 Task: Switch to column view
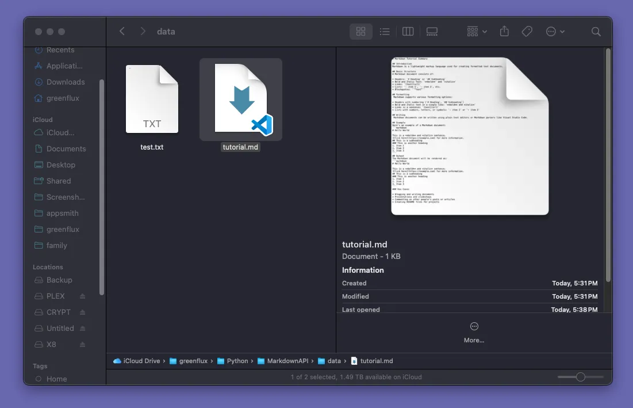408,32
